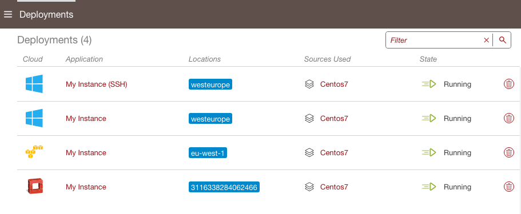Delete the second westeurope My Instance deployment
Screen dimensions: 521x214
coord(509,119)
